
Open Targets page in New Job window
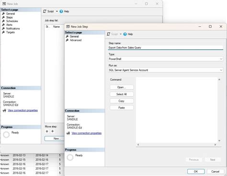tap(11, 32)
